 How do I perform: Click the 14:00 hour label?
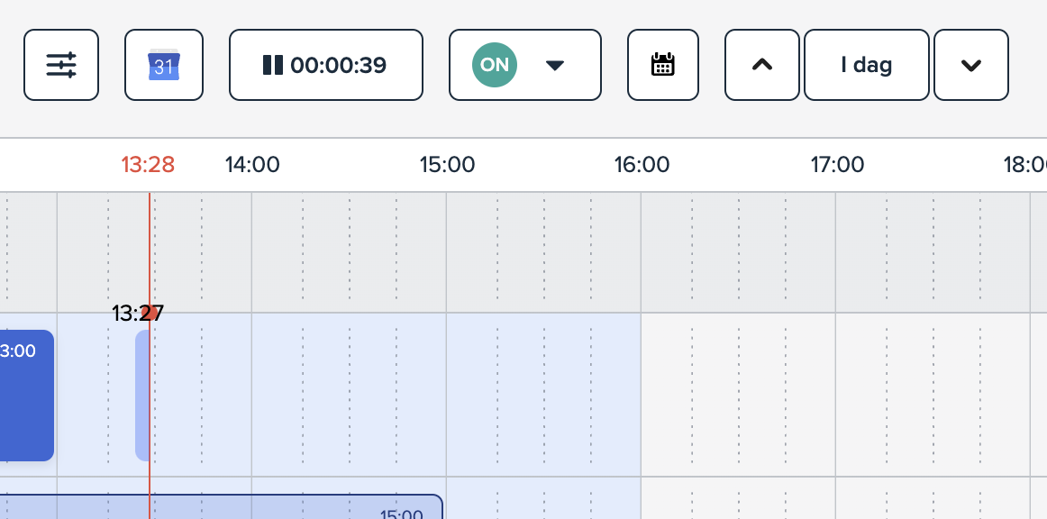[x=252, y=165]
